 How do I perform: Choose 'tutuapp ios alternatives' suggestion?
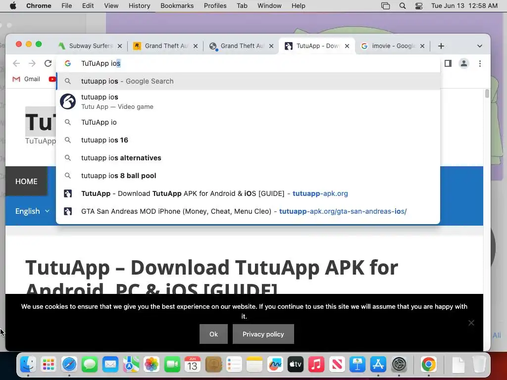click(x=248, y=158)
